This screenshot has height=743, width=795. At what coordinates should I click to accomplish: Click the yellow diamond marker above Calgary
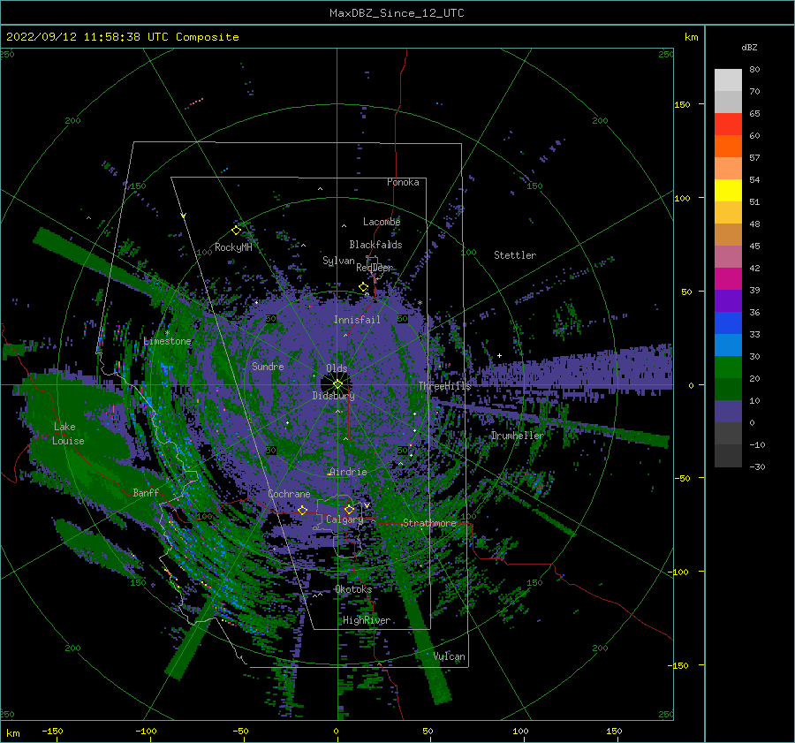tap(349, 509)
